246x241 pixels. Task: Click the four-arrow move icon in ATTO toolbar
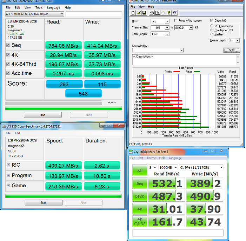pyautogui.click(x=163, y=13)
